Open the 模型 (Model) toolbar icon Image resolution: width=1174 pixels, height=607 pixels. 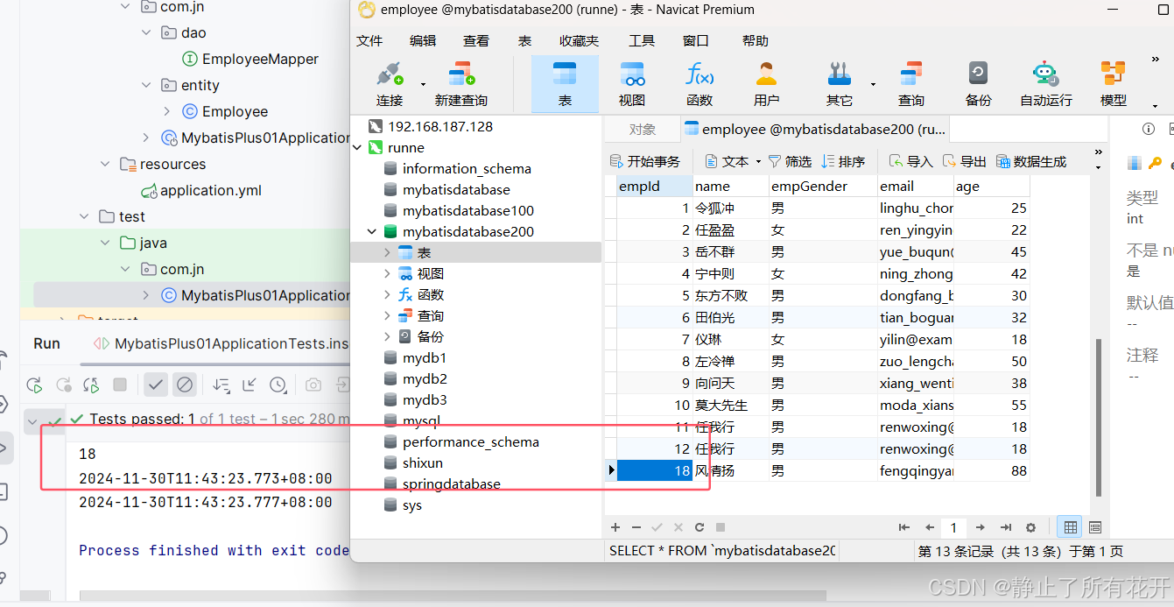(1114, 84)
